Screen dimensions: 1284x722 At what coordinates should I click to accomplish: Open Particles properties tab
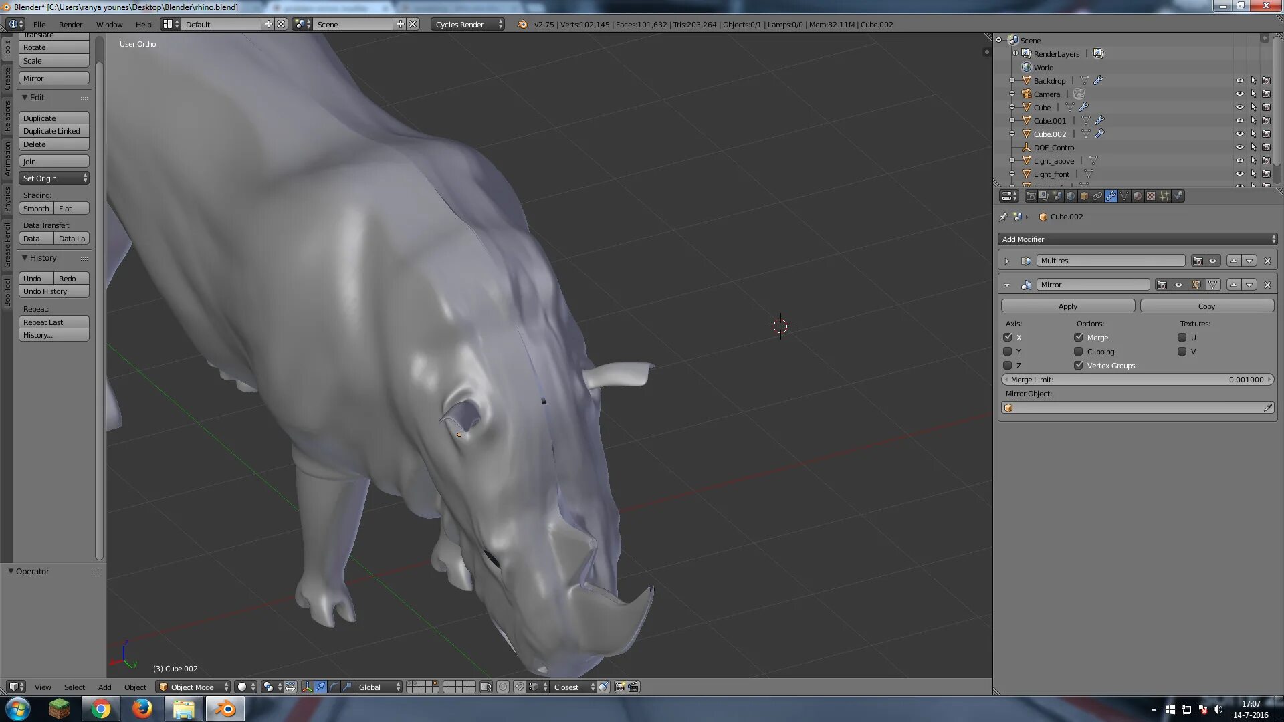point(1164,196)
